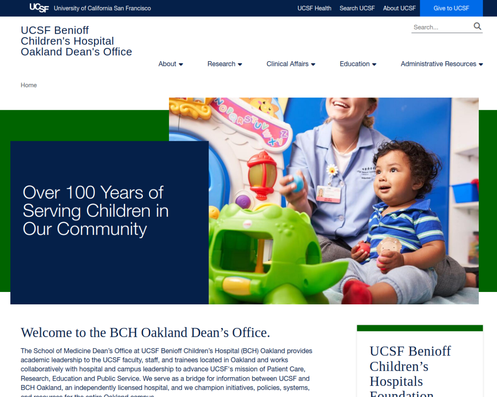Go to Search UCSF
Image resolution: width=497 pixels, height=397 pixels.
(357, 8)
